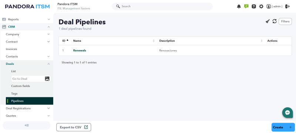Open the floating chat bubble widget
This screenshot has width=296, height=133.
coord(287,112)
